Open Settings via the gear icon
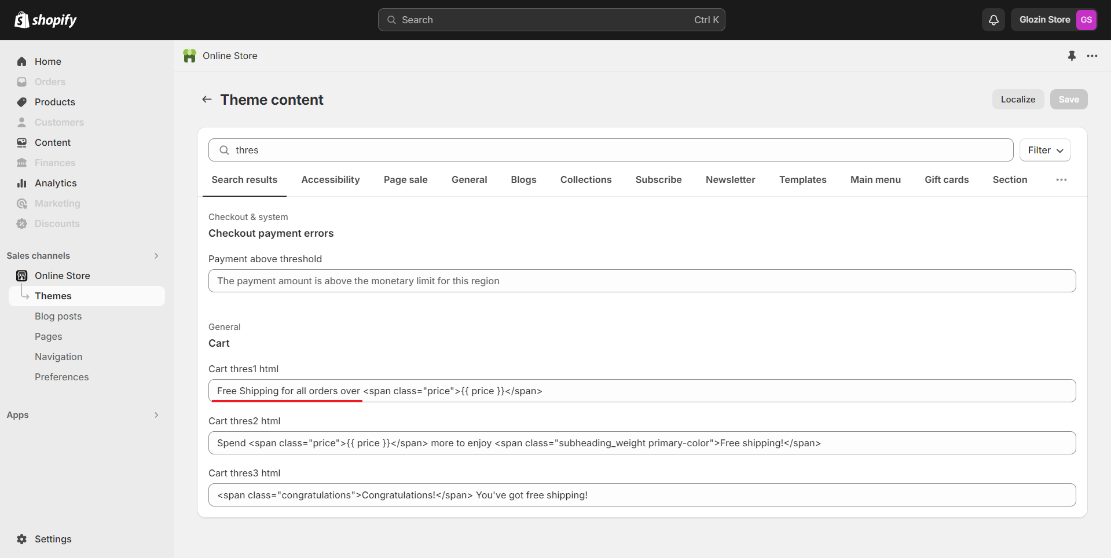This screenshot has width=1111, height=558. point(22,539)
